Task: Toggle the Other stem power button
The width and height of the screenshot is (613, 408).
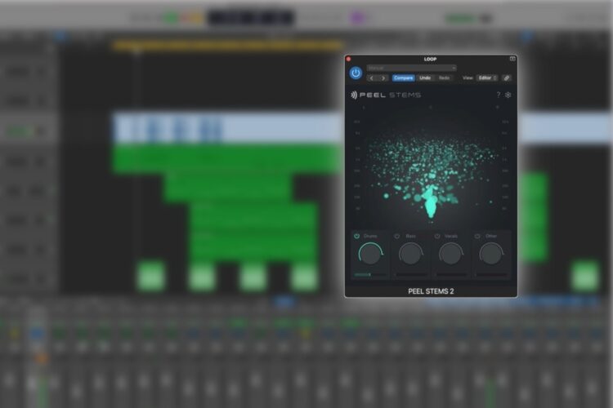Action: click(x=477, y=236)
